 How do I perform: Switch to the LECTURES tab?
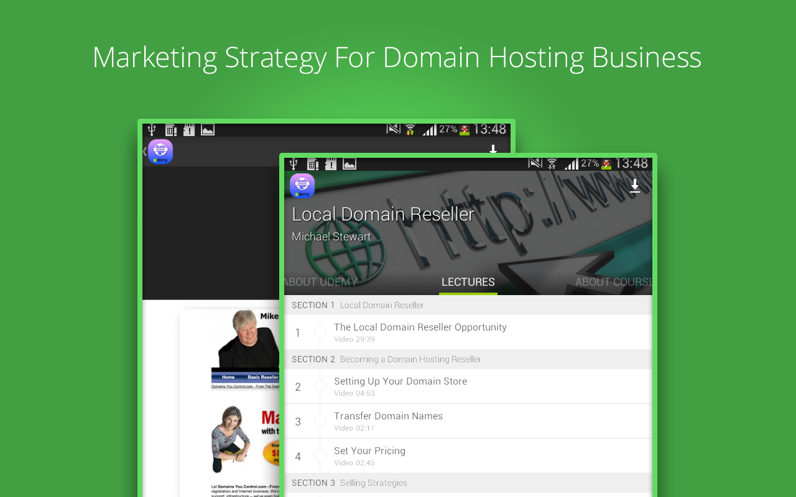coord(468,282)
